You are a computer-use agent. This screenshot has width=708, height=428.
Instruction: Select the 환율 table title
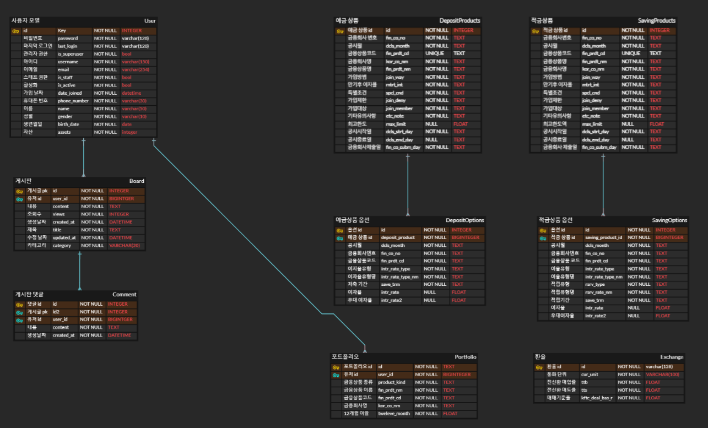[541, 356]
